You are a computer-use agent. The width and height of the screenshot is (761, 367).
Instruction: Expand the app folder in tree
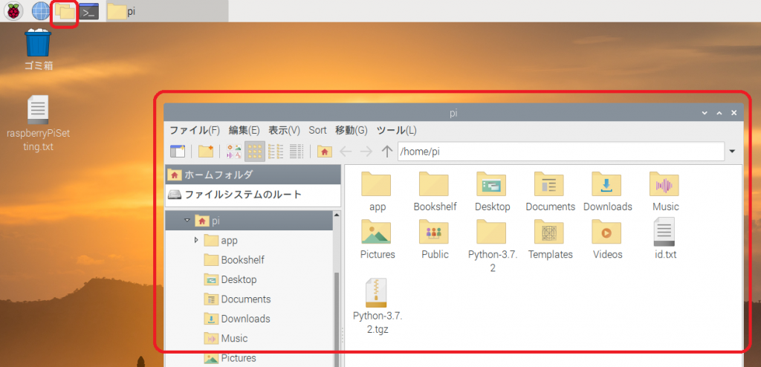click(x=196, y=240)
